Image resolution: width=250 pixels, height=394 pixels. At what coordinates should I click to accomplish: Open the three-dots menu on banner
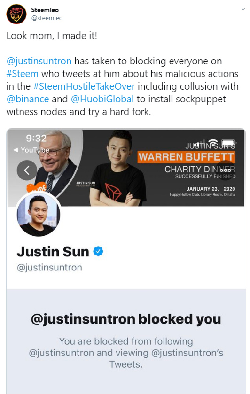(226, 170)
